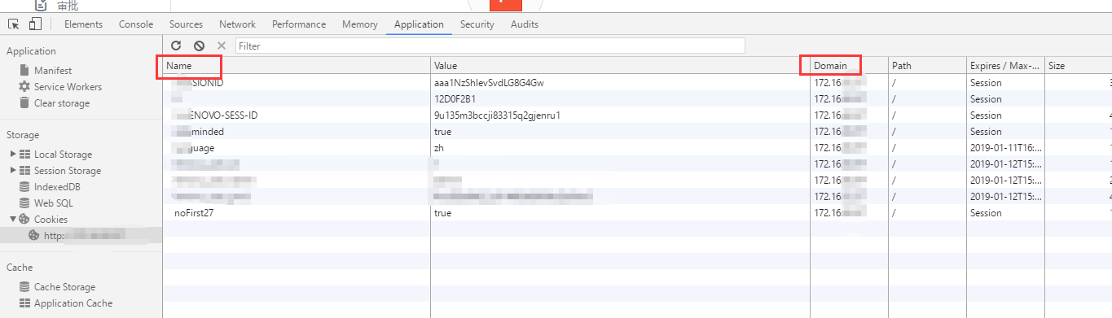
Task: Focus the cookie Filter field
Action: pyautogui.click(x=490, y=46)
